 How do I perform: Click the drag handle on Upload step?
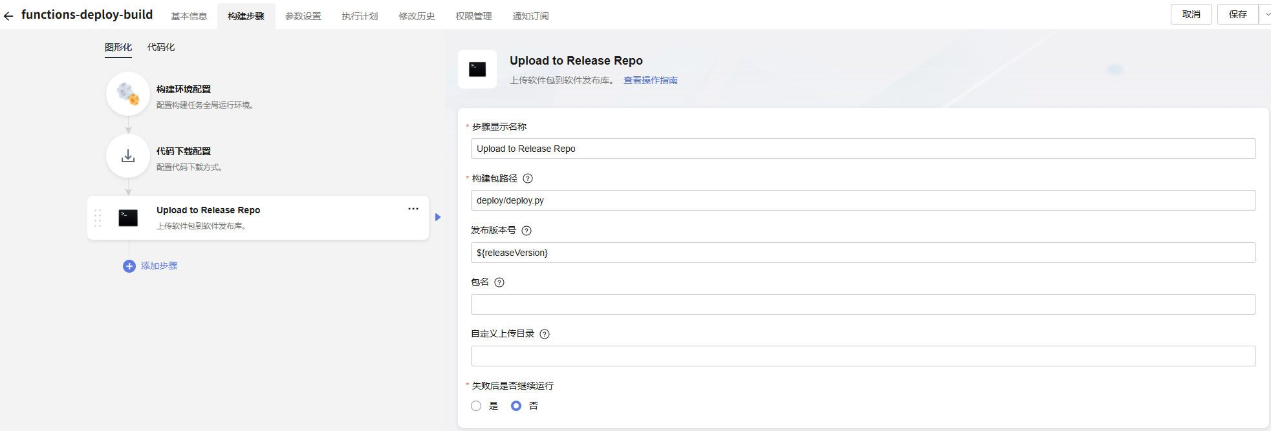tap(98, 218)
